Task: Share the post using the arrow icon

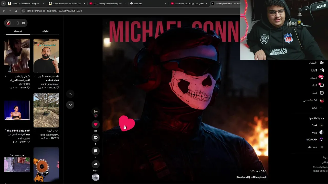Action: [96, 164]
